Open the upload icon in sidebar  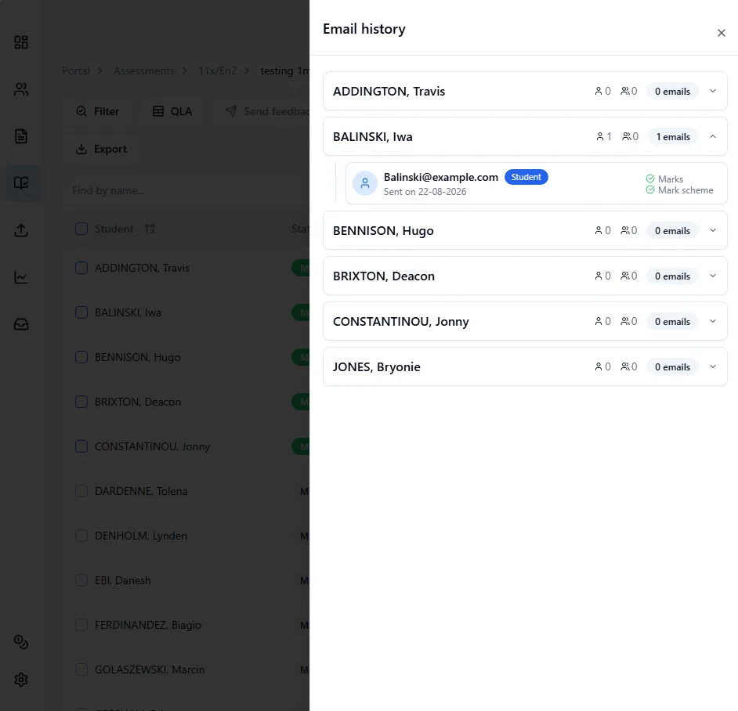[21, 230]
